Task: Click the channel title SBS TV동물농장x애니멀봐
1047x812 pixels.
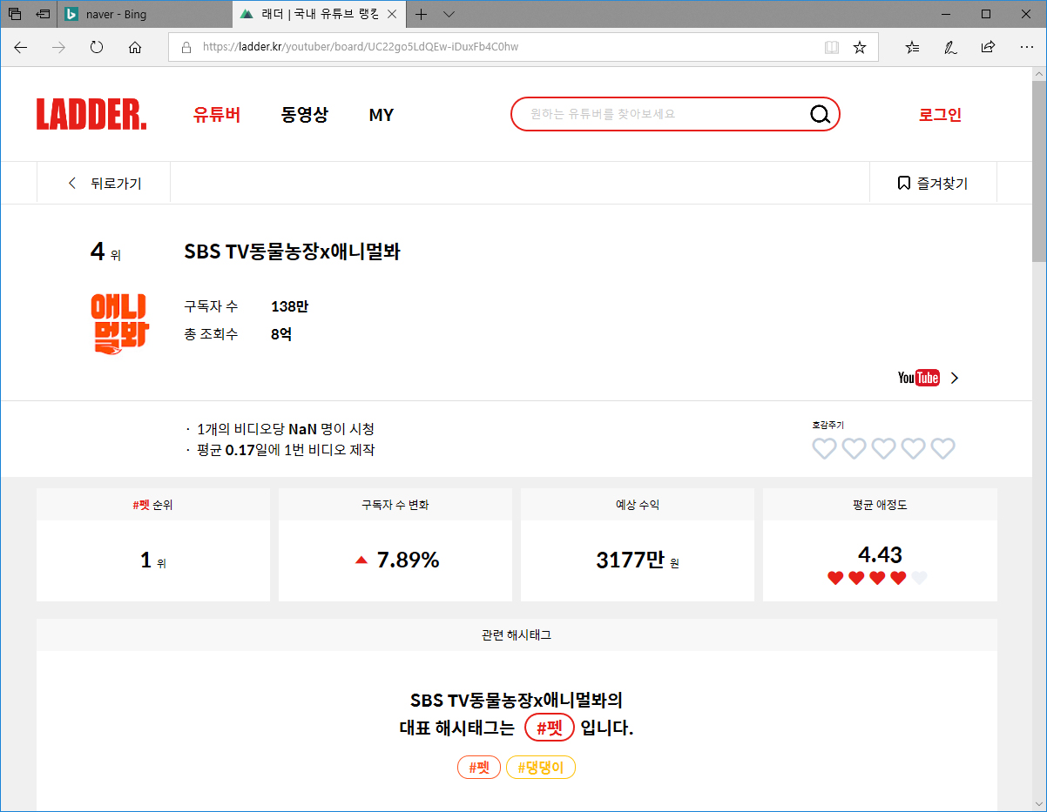Action: click(x=293, y=252)
